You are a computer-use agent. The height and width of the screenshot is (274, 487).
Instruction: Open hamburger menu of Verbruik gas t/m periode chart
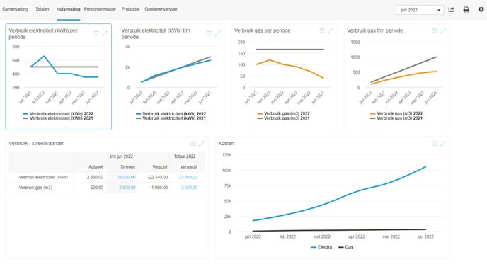[x=435, y=30]
